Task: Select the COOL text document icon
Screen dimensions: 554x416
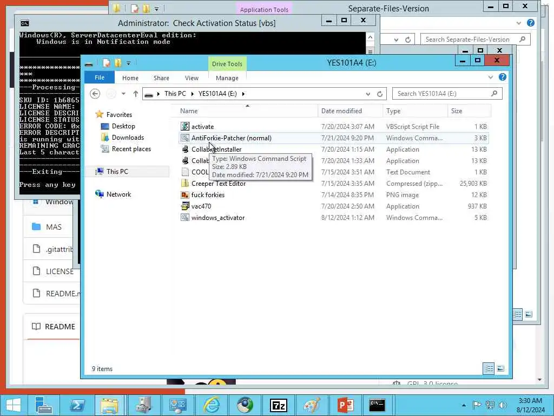Action: click(185, 172)
